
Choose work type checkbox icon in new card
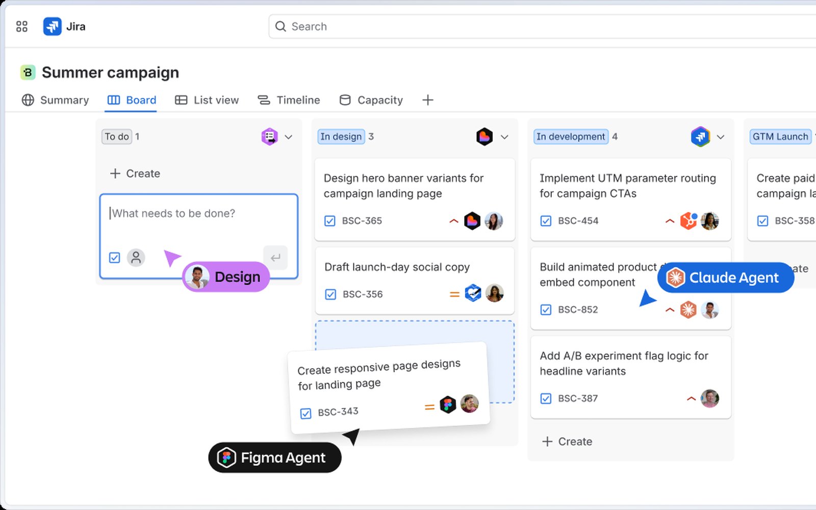115,258
